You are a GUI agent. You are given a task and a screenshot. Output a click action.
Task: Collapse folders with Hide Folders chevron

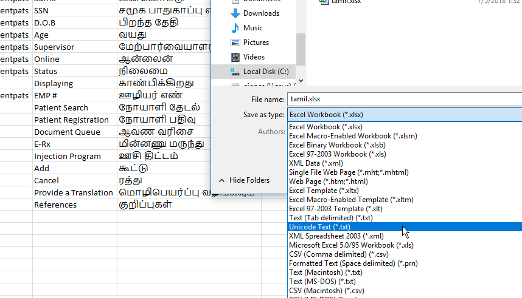point(221,180)
